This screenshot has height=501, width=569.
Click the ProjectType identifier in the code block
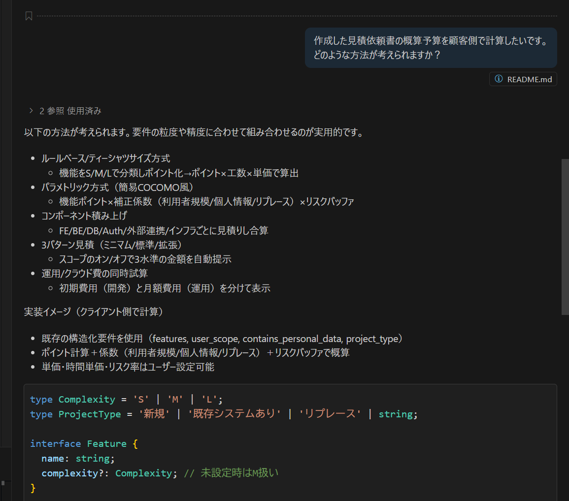click(x=90, y=414)
